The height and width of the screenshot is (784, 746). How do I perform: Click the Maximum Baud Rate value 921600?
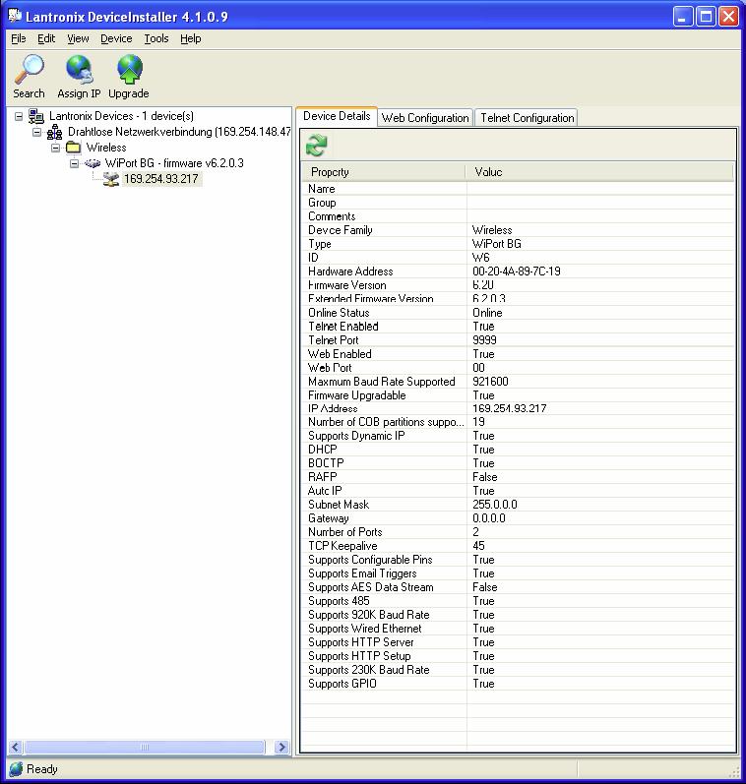[490, 382]
